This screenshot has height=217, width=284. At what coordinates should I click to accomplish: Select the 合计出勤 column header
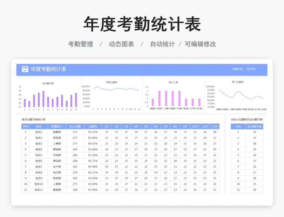[75, 126]
